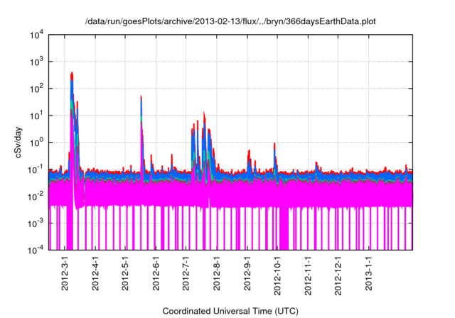Click the 10^4 y-axis tick label
The width and height of the screenshot is (455, 318).
coord(37,35)
